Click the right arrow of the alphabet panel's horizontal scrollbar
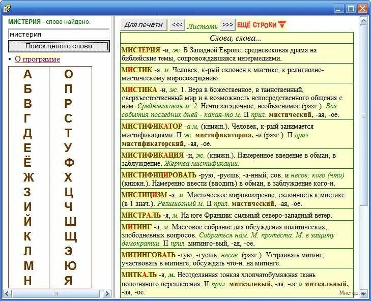371x301 pixels. point(107,294)
